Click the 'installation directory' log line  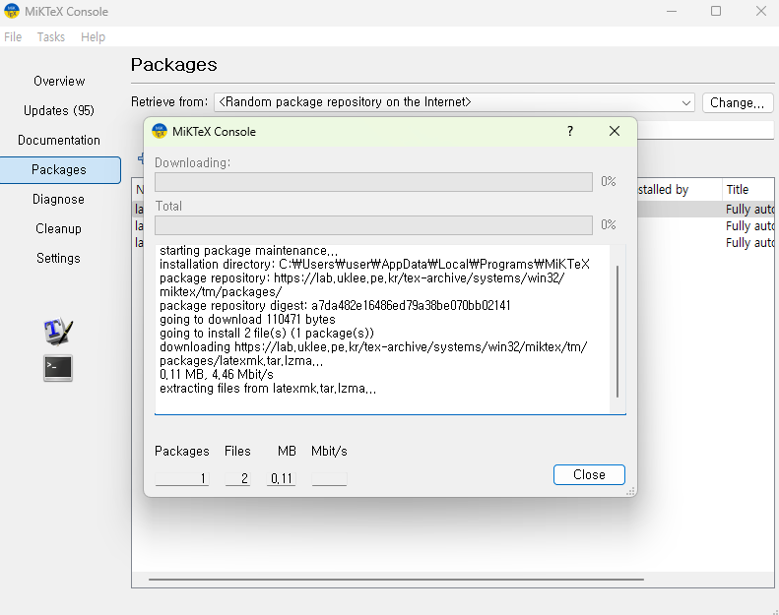coord(374,264)
